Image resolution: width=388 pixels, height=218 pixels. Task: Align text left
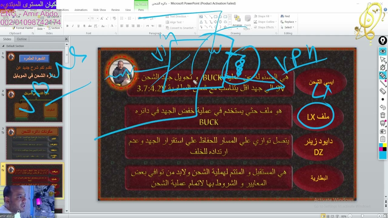(x=122, y=26)
